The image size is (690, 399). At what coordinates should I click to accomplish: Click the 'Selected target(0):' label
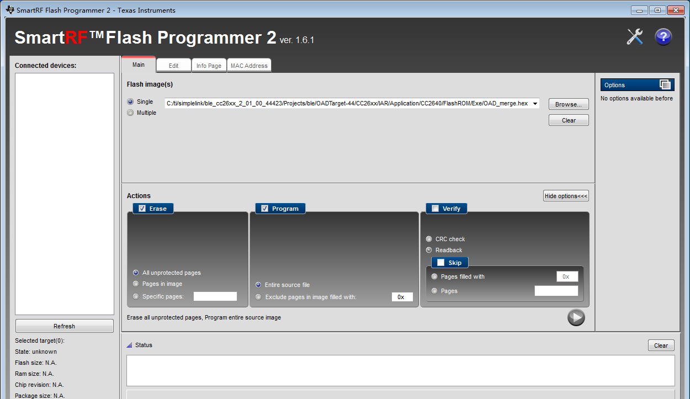point(40,341)
